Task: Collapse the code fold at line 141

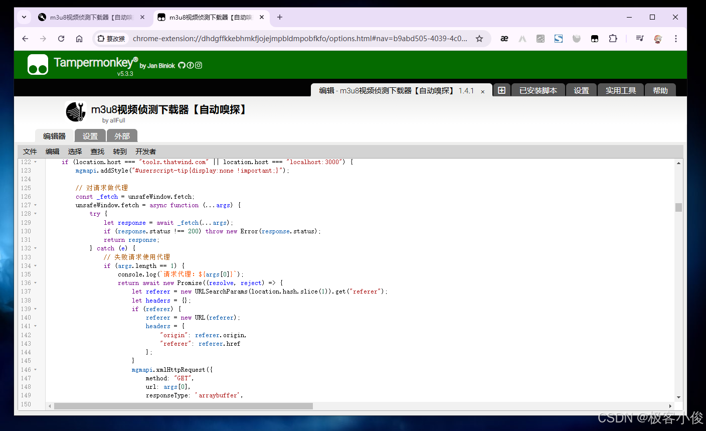Action: [x=36, y=326]
